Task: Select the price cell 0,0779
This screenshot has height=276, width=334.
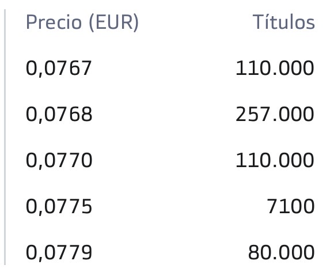Action: (59, 252)
